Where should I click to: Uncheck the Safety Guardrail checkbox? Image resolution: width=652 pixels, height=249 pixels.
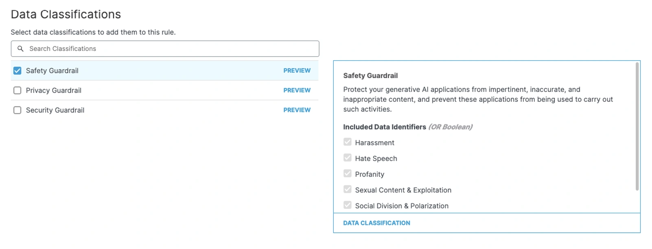point(17,71)
